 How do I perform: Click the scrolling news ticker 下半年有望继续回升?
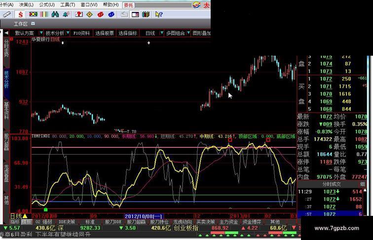tap(63, 235)
